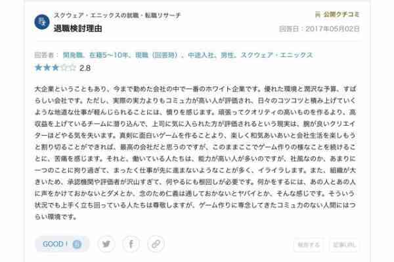Click inside the review body paragraph
The image size is (394, 262).
(195, 153)
